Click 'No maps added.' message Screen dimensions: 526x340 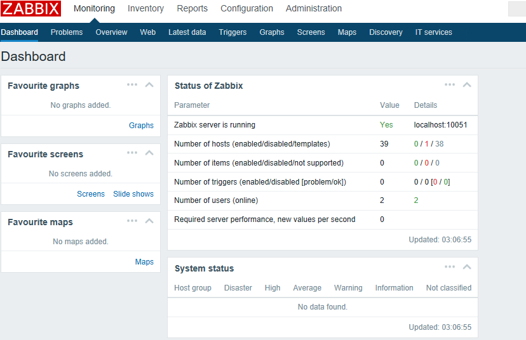[x=81, y=242]
